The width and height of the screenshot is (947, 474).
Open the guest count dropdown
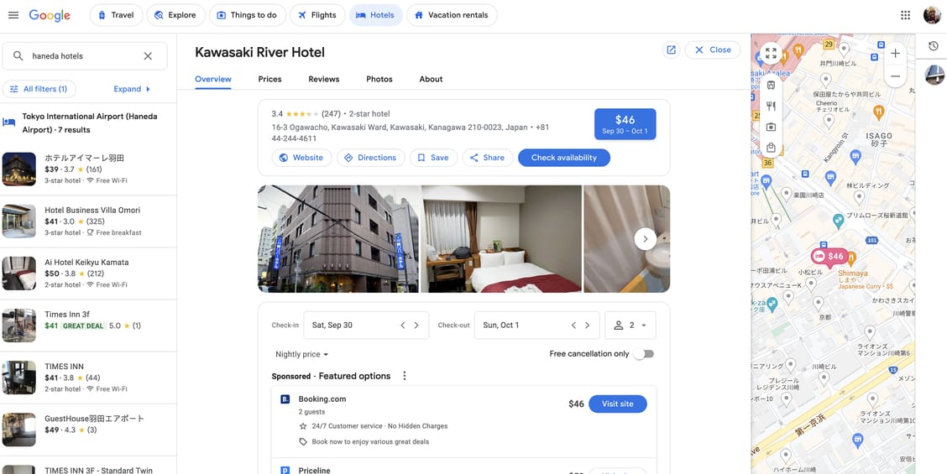coord(630,326)
